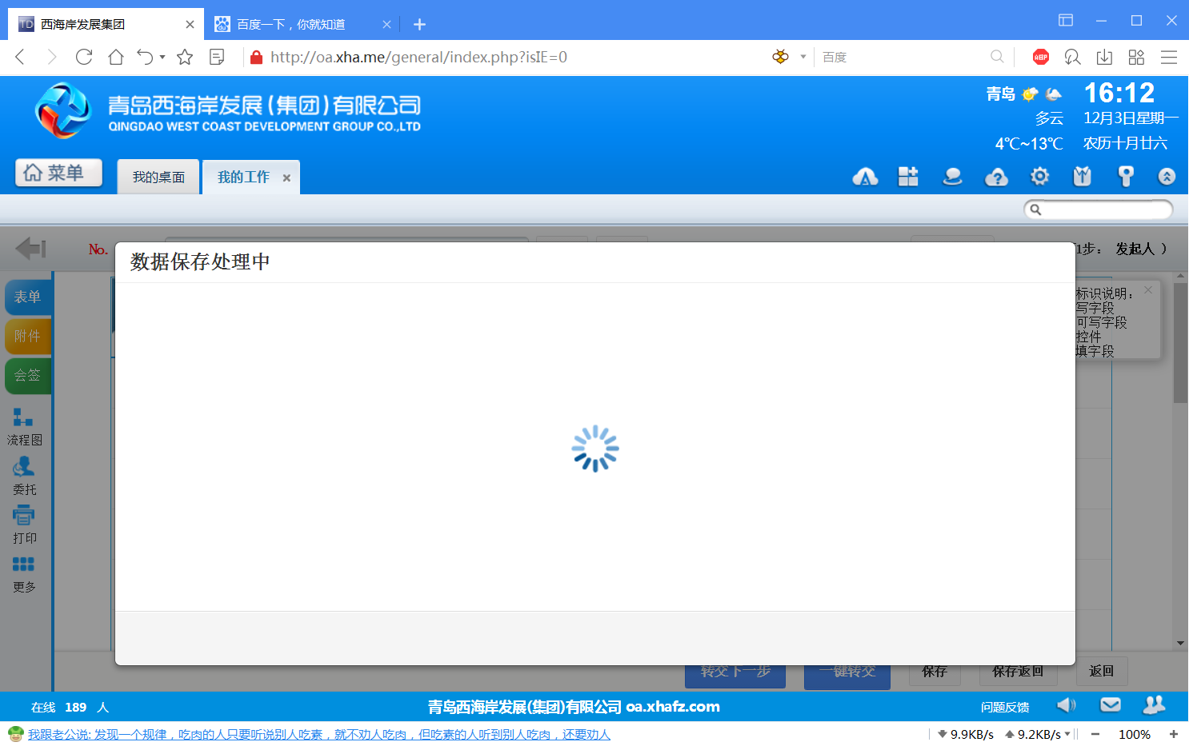Click the 青岛 weather city label
1189x746 pixels.
pos(1000,94)
